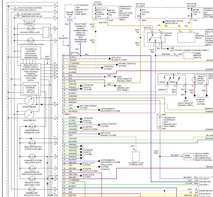The height and width of the screenshot is (197, 213).
Task: Click the 'C307' connector label
Action: [x=111, y=21]
